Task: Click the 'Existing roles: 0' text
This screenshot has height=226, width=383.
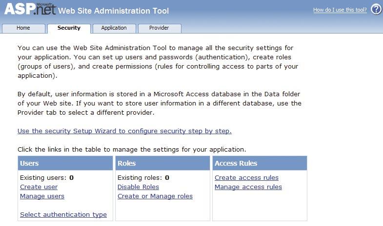Action: point(143,177)
